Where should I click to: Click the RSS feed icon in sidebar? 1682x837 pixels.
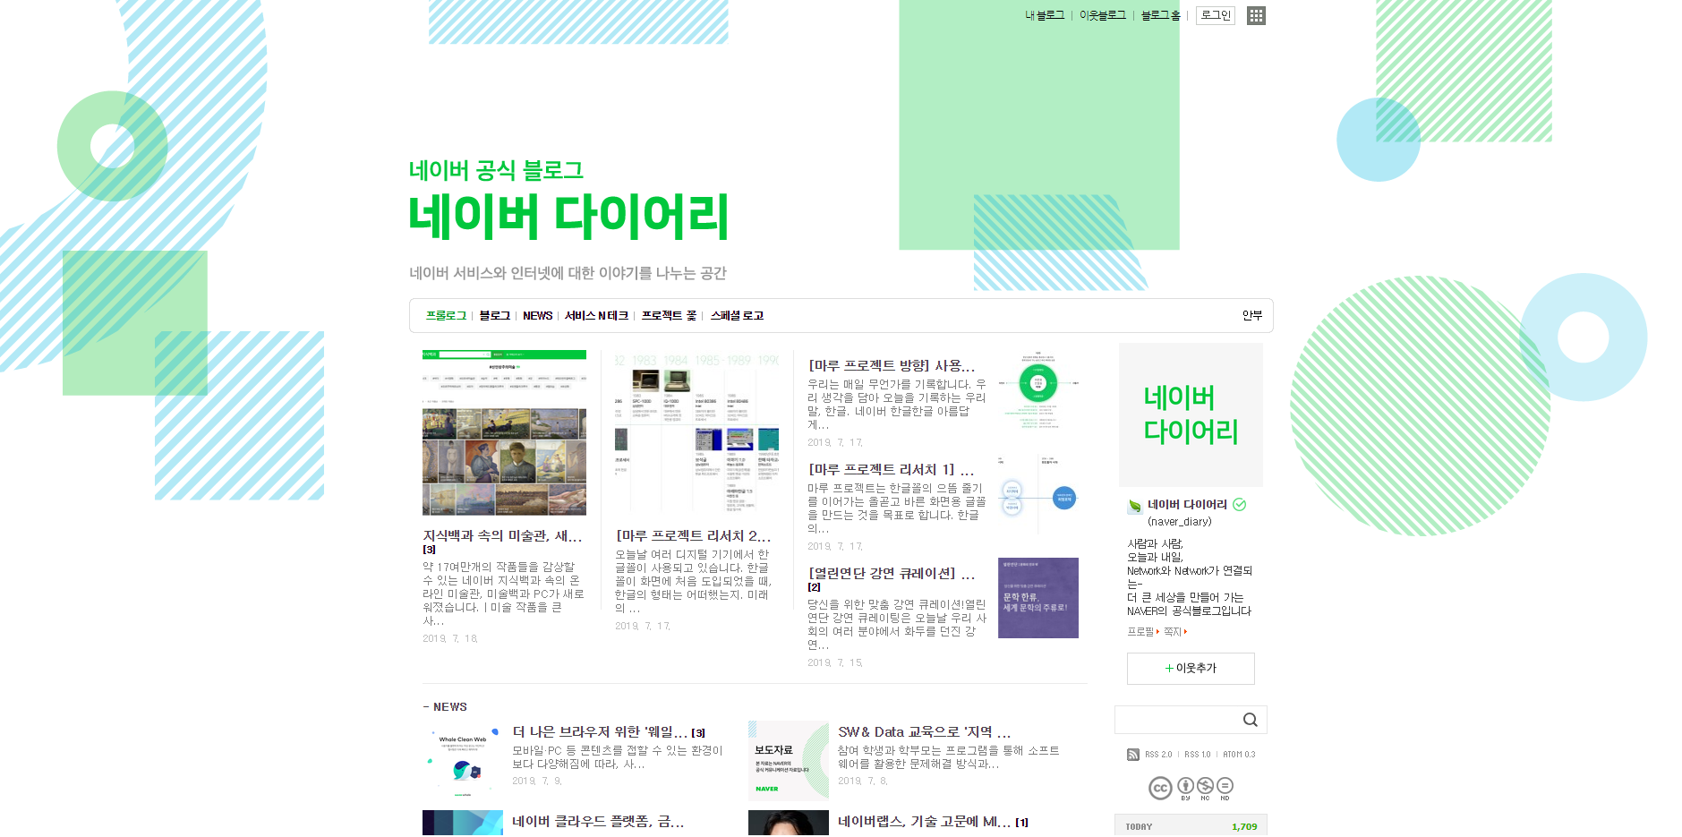click(1131, 754)
